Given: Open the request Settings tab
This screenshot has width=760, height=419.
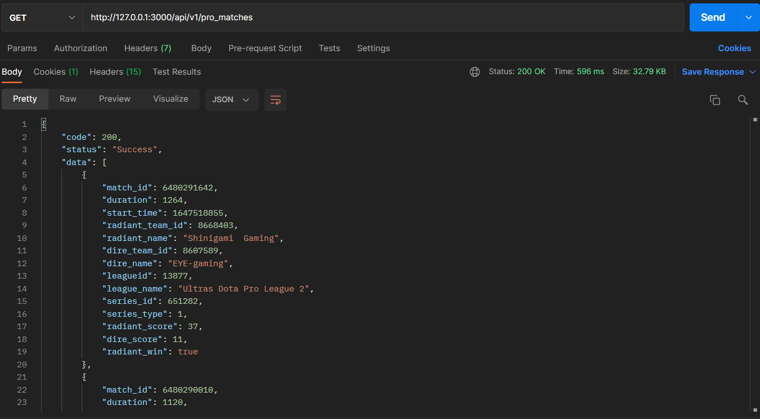Looking at the screenshot, I should coord(374,48).
